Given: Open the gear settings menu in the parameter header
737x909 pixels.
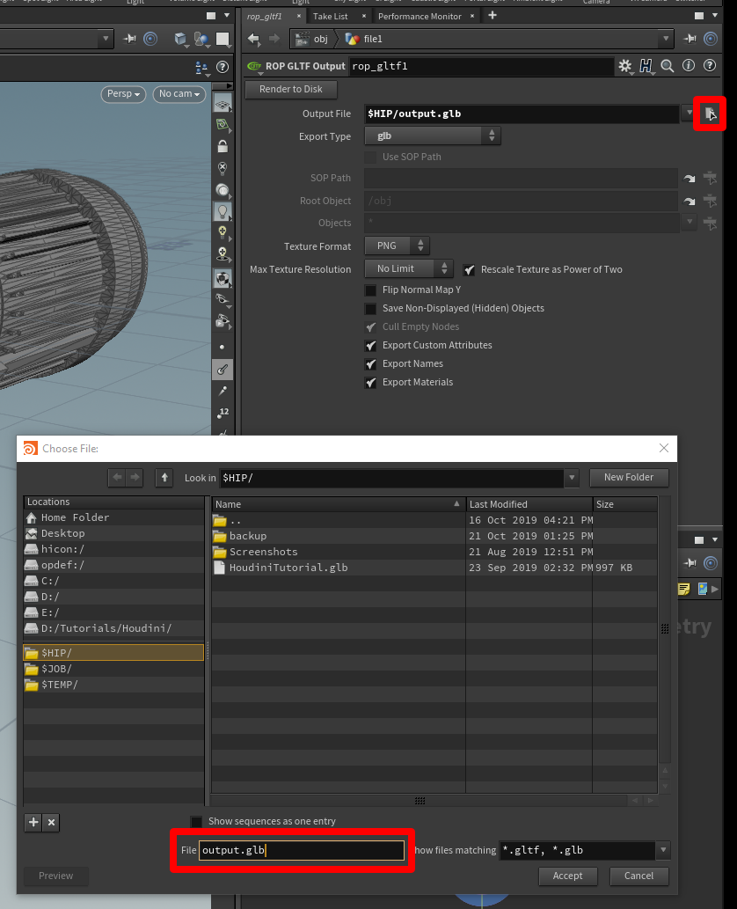Looking at the screenshot, I should coord(625,66).
